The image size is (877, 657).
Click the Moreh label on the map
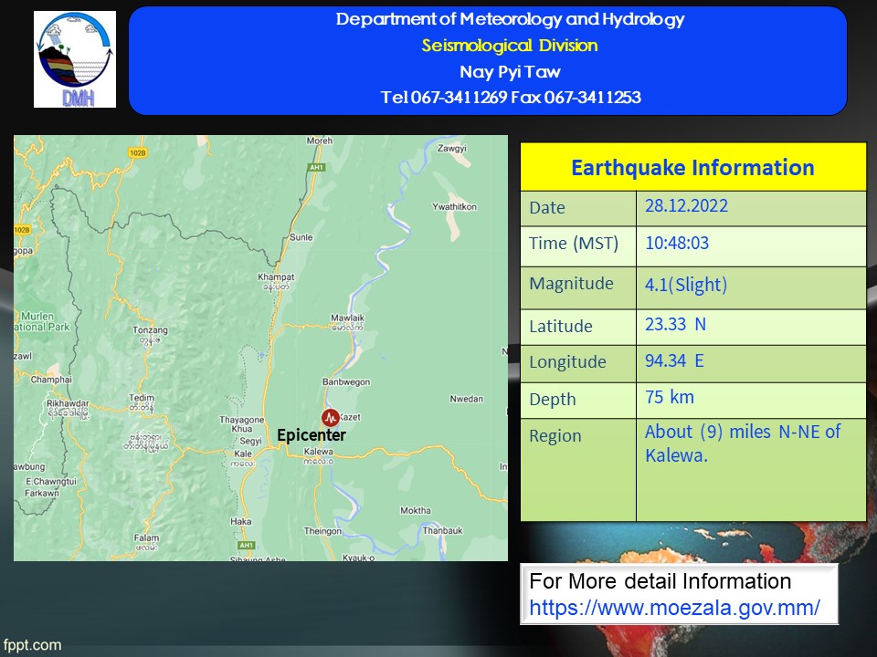click(x=320, y=141)
